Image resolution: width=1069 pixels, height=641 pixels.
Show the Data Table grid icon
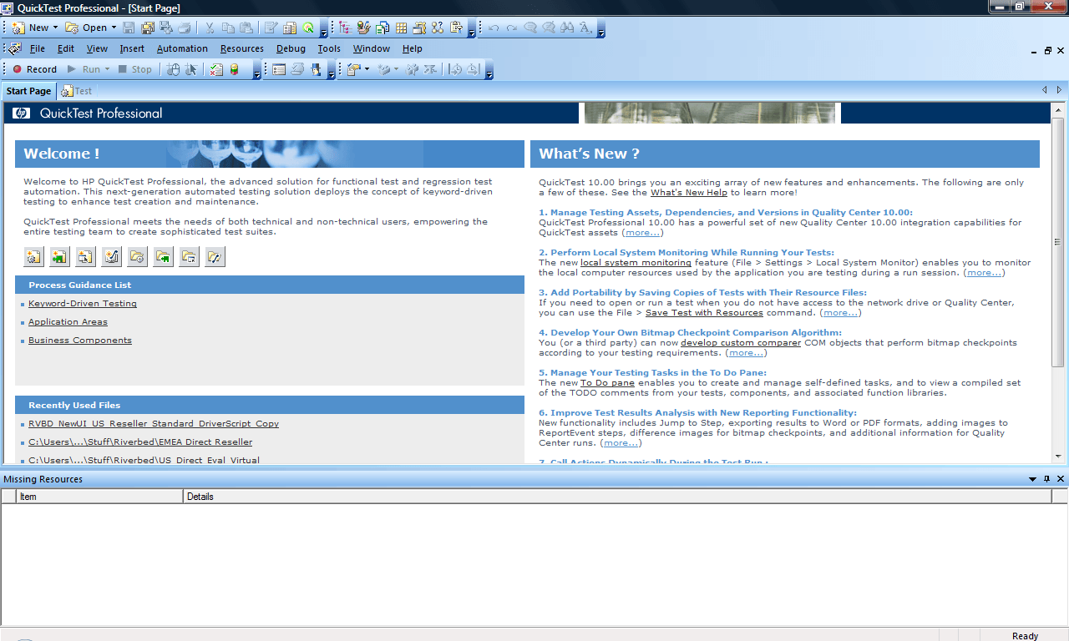point(401,28)
